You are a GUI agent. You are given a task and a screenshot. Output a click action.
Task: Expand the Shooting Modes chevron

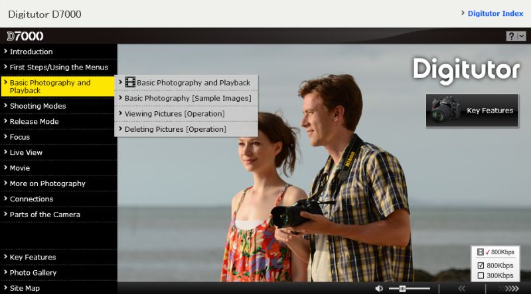pyautogui.click(x=5, y=105)
